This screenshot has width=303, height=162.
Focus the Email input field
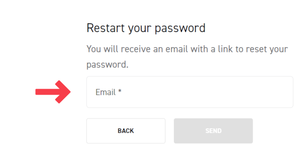190,92
